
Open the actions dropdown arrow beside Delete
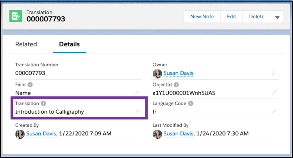(x=277, y=17)
